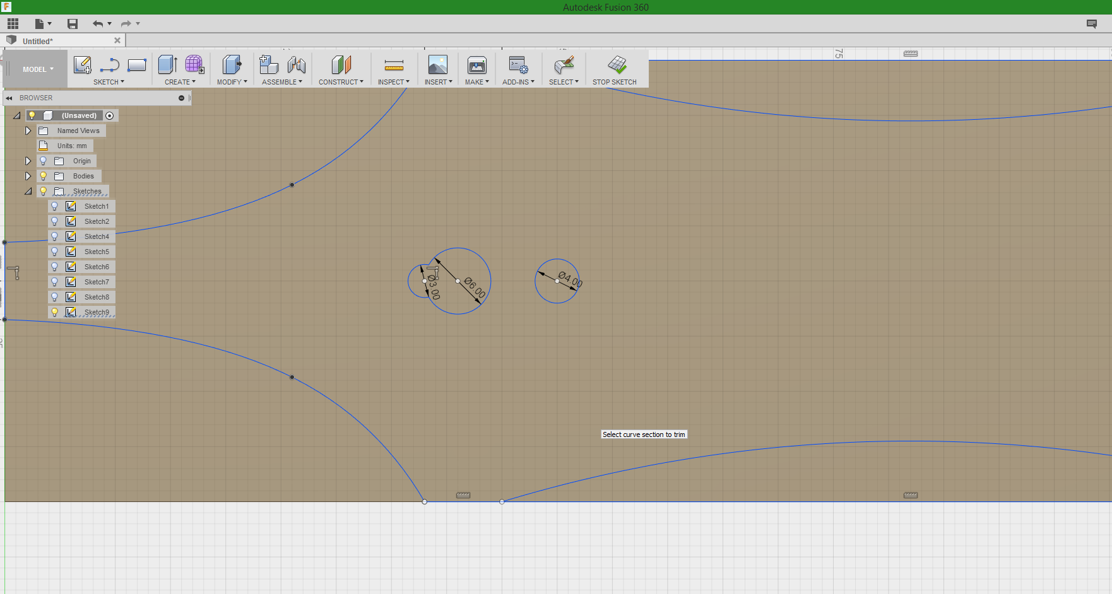The width and height of the screenshot is (1112, 594).
Task: Expand the Named Views node
Action: pos(28,131)
